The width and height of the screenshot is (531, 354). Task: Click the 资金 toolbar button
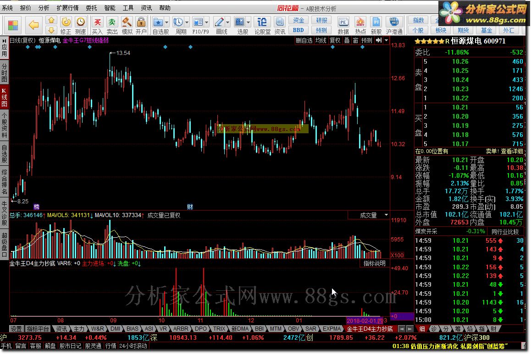click(299, 21)
